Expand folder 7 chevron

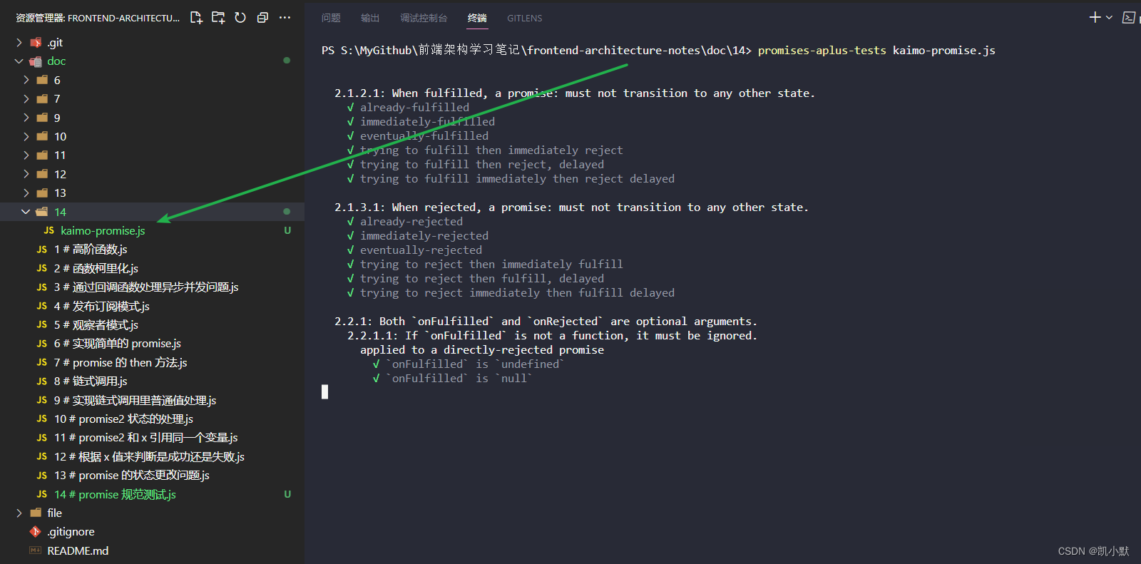click(x=26, y=99)
